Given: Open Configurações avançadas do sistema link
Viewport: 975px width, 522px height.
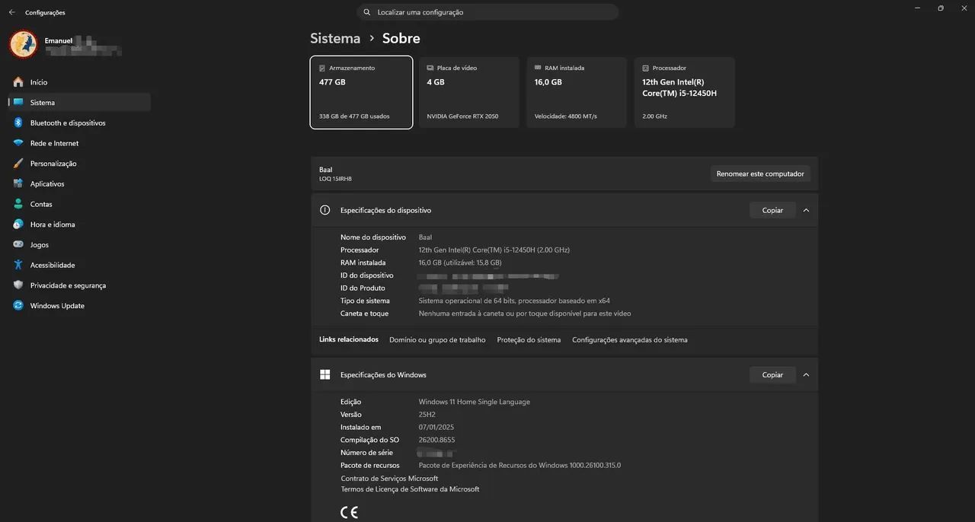Looking at the screenshot, I should point(630,340).
